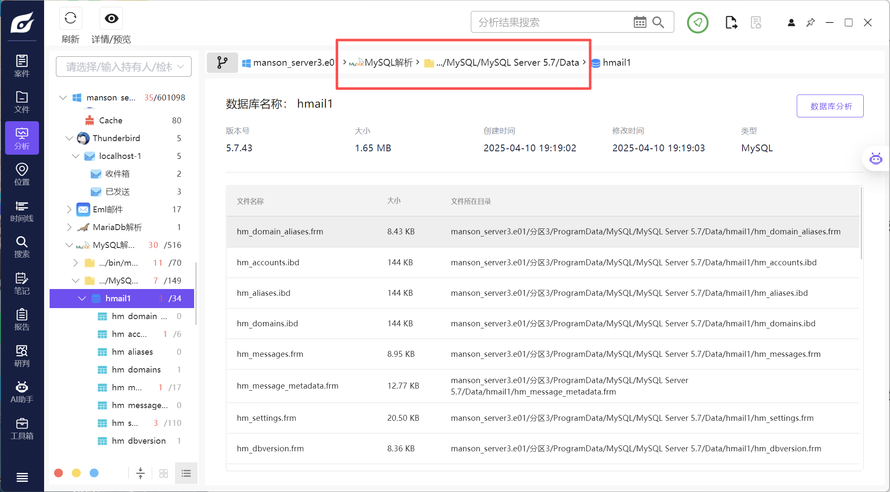Click the red color tag dot
Screen dimensions: 890x492
point(58,473)
